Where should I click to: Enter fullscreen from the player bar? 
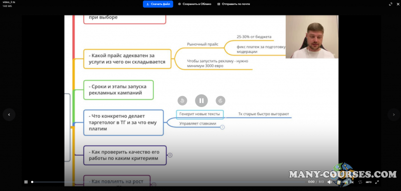(377, 182)
